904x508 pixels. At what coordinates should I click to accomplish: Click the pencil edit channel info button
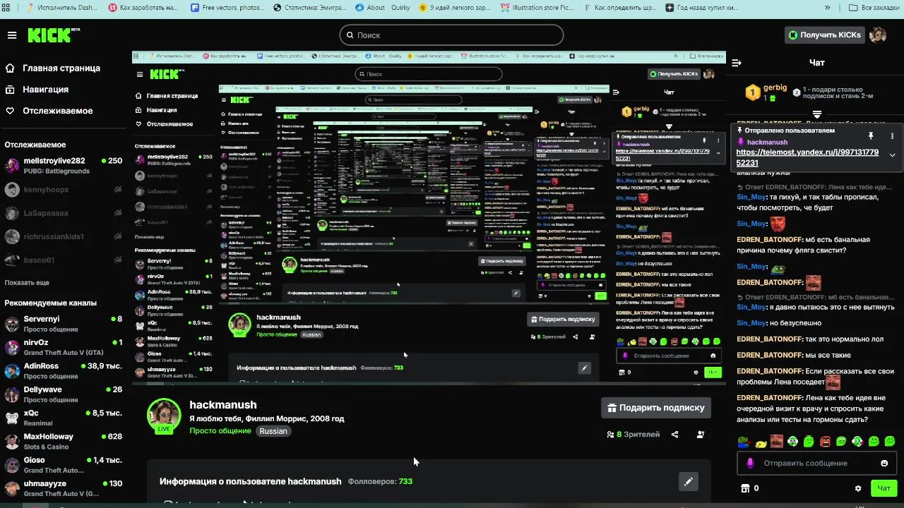(688, 481)
